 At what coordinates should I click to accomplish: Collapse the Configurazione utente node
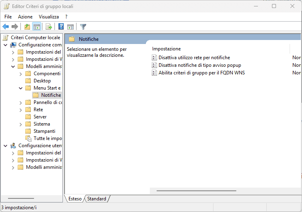coord(5,146)
